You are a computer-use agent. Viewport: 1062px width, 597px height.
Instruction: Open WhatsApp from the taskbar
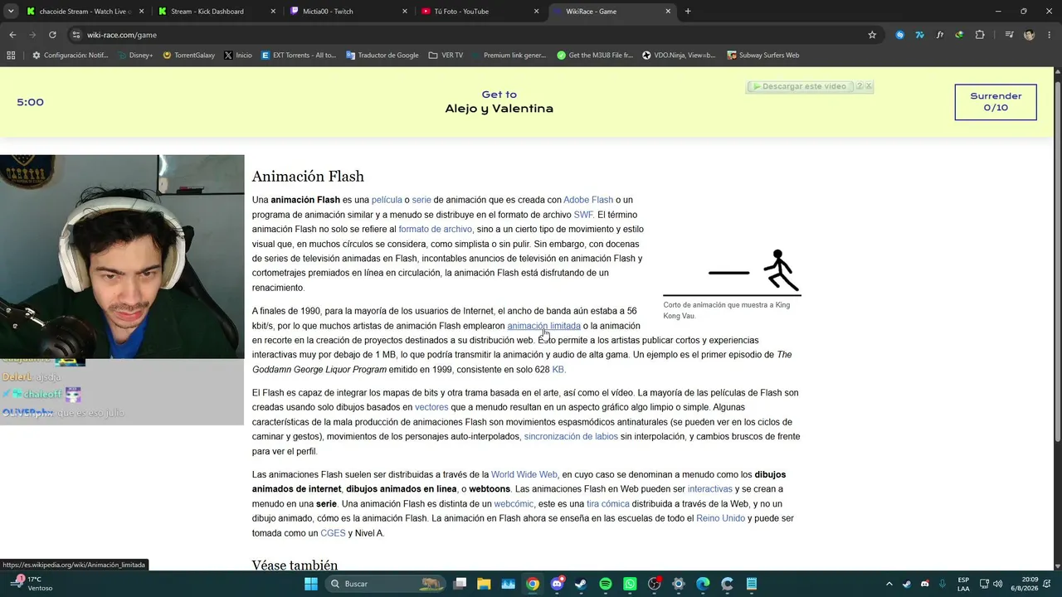(x=630, y=584)
